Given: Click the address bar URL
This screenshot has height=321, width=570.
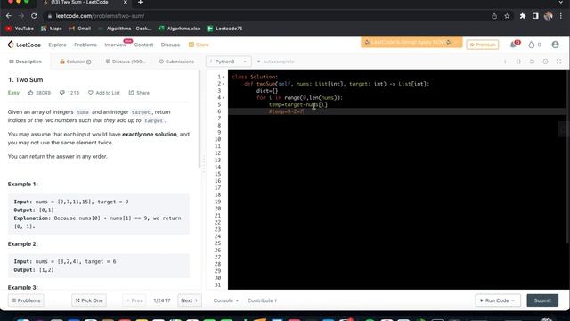Looking at the screenshot, I should (x=100, y=16).
